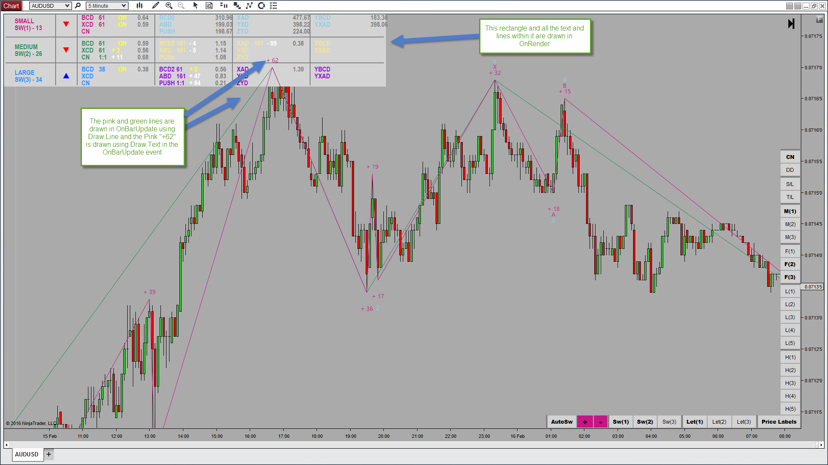This screenshot has height=465, width=828.
Task: Jump to latest bar arrow icon
Action: (x=791, y=24)
